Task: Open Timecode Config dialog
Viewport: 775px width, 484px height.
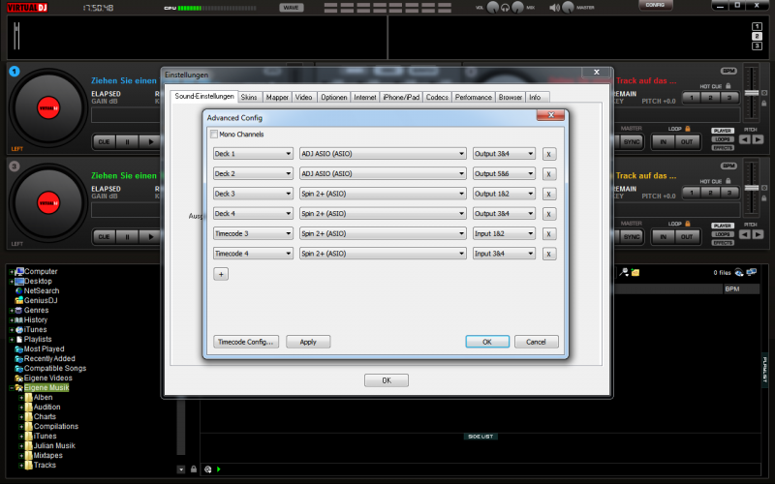Action: pyautogui.click(x=246, y=342)
